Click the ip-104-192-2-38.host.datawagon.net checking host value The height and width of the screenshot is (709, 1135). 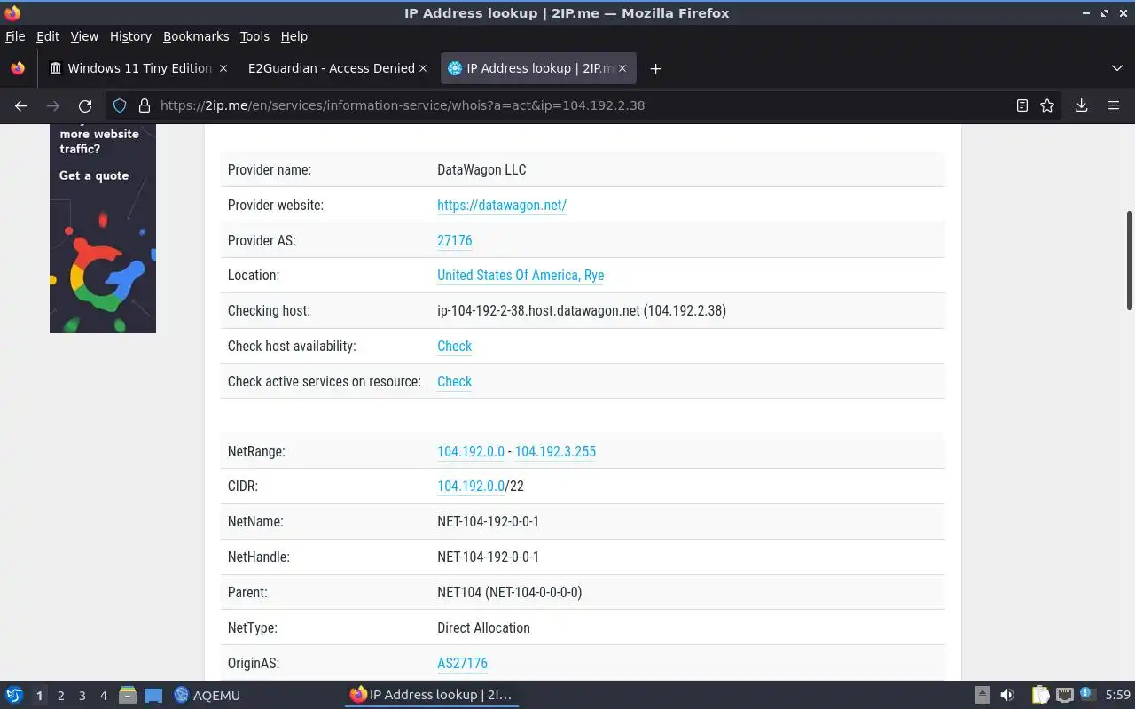pos(582,311)
